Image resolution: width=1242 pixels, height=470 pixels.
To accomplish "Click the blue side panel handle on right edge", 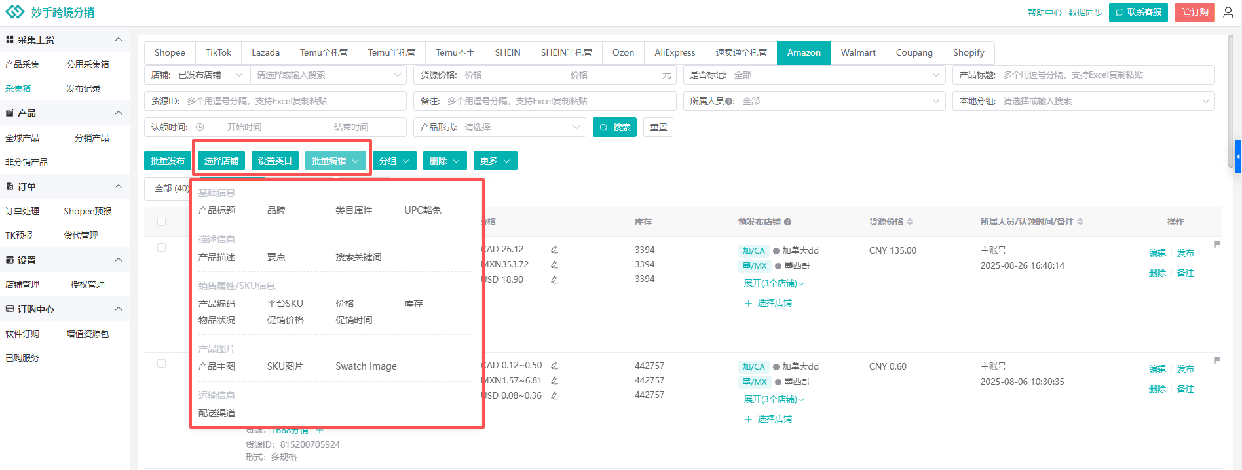I will (x=1237, y=157).
